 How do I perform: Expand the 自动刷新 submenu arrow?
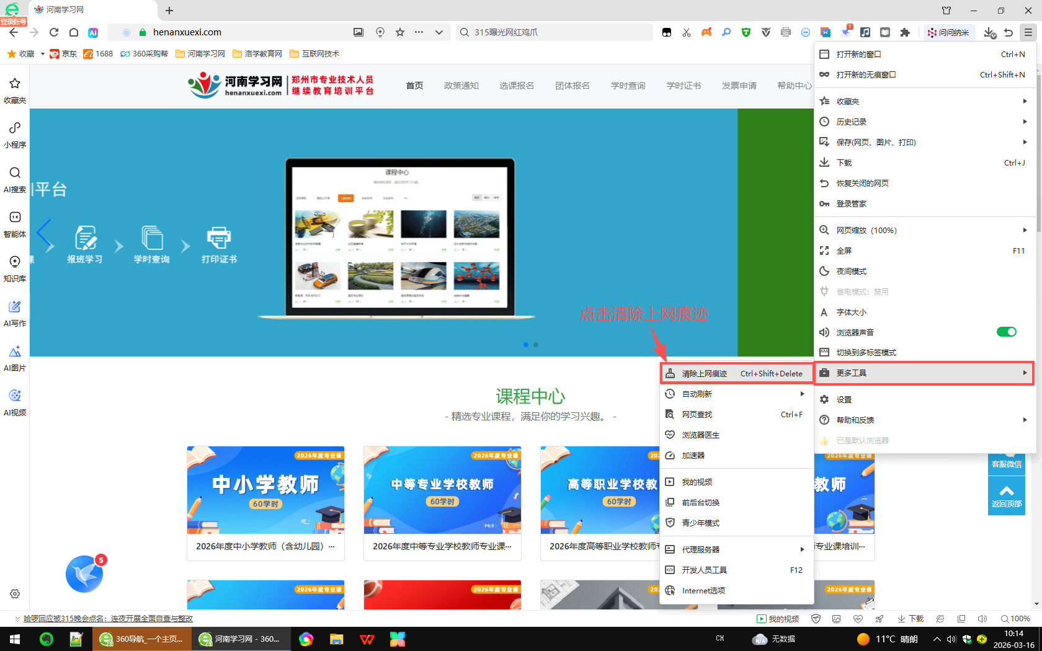tap(802, 394)
